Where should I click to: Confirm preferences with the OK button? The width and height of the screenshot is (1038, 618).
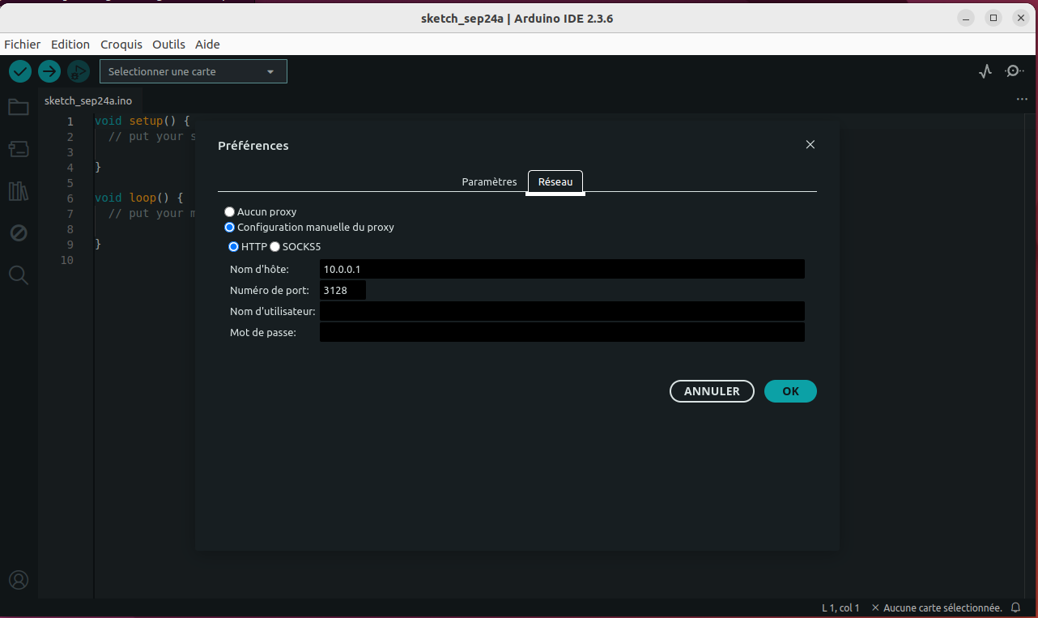pos(789,391)
